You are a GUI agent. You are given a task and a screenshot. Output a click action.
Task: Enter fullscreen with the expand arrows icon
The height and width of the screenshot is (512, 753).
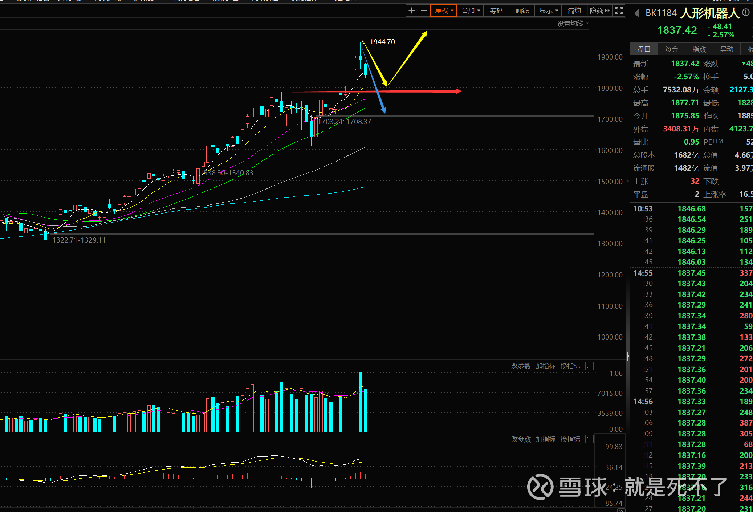click(x=619, y=11)
